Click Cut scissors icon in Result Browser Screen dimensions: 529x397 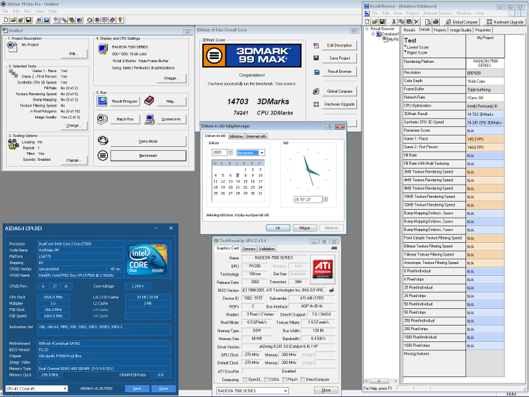(x=393, y=22)
